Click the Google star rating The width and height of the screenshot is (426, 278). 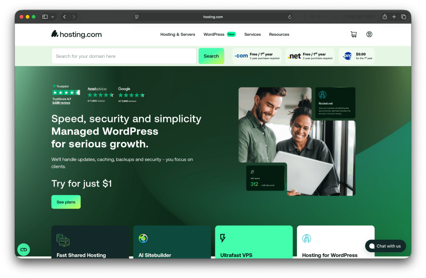pos(131,95)
